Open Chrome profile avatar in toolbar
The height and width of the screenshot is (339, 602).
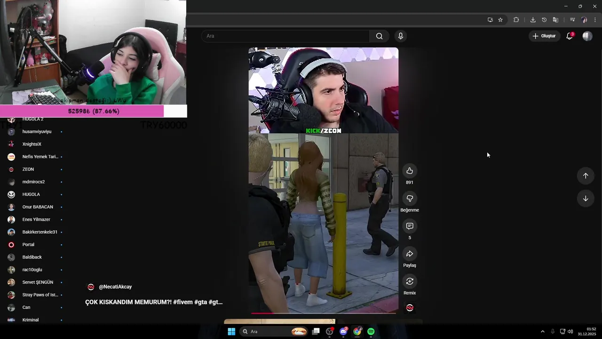point(584,20)
